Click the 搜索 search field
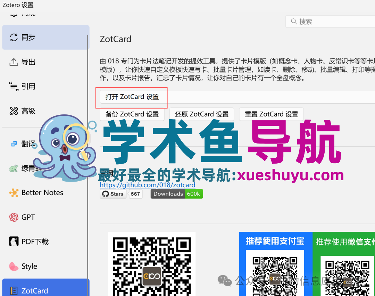The height and width of the screenshot is (296, 375). tap(330, 22)
